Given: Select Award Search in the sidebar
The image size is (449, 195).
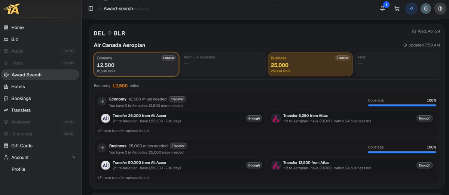Looking at the screenshot, I should click(x=39, y=75).
